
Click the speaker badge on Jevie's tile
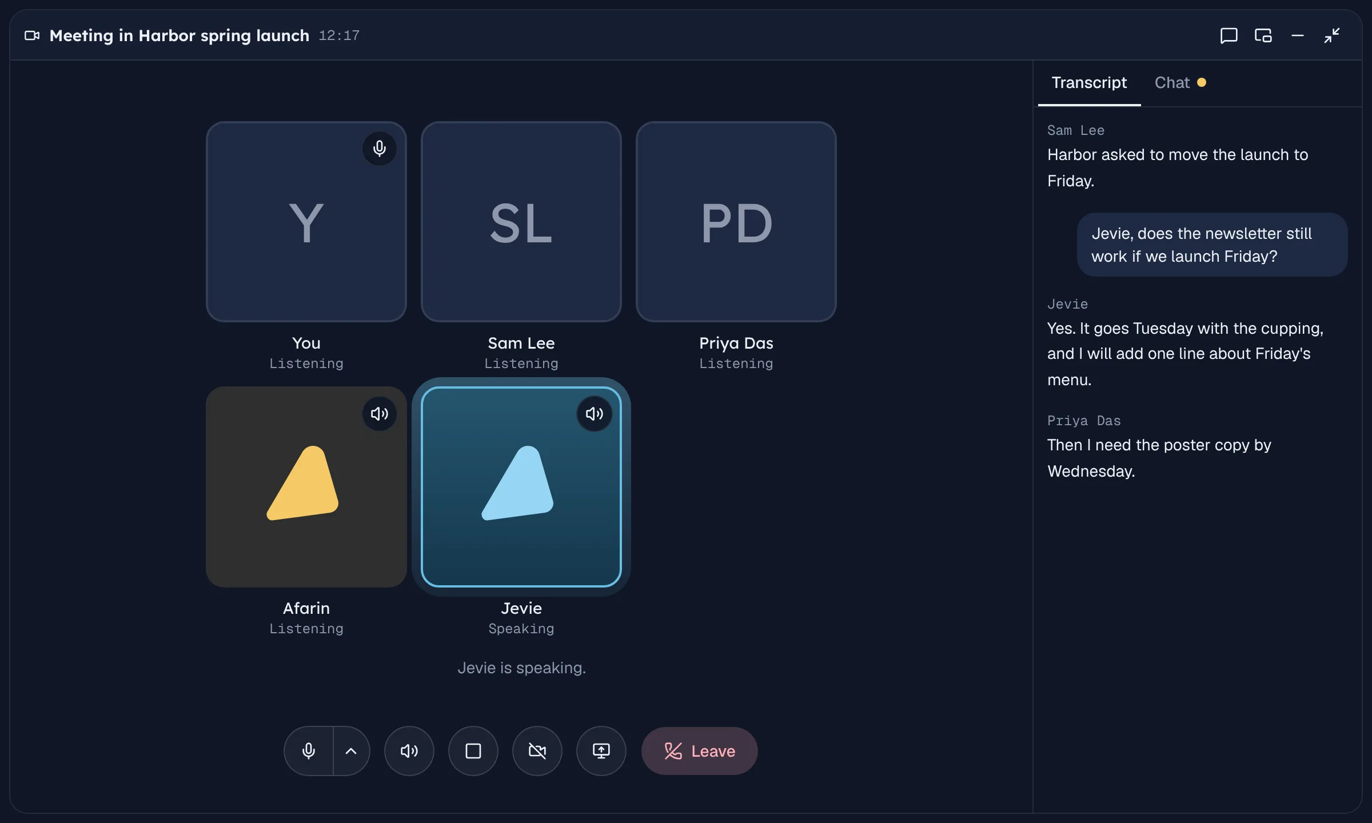pos(594,414)
